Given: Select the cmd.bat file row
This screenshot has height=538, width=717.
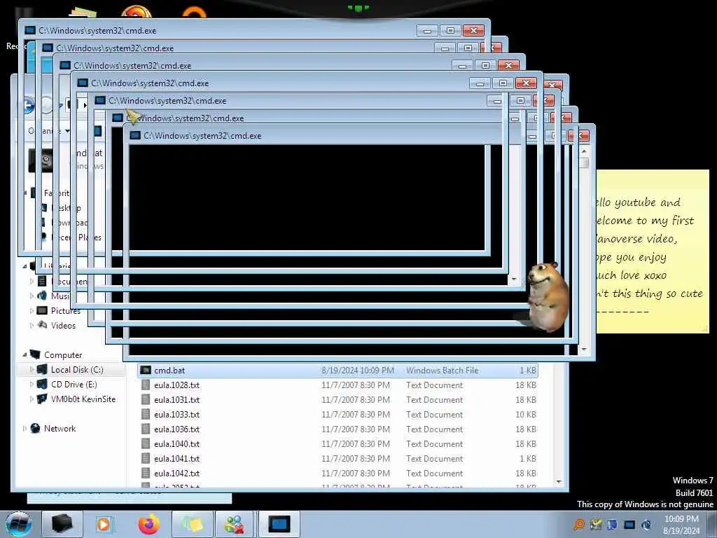Looking at the screenshot, I should [x=338, y=370].
